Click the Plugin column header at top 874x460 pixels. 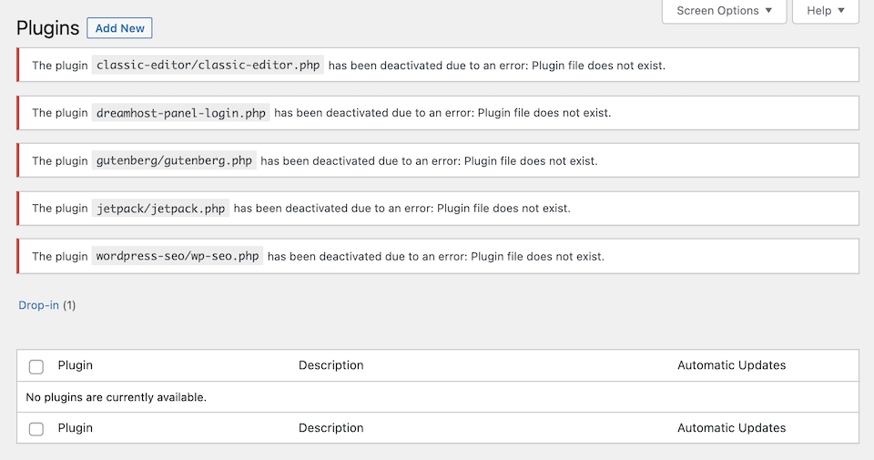click(x=76, y=365)
